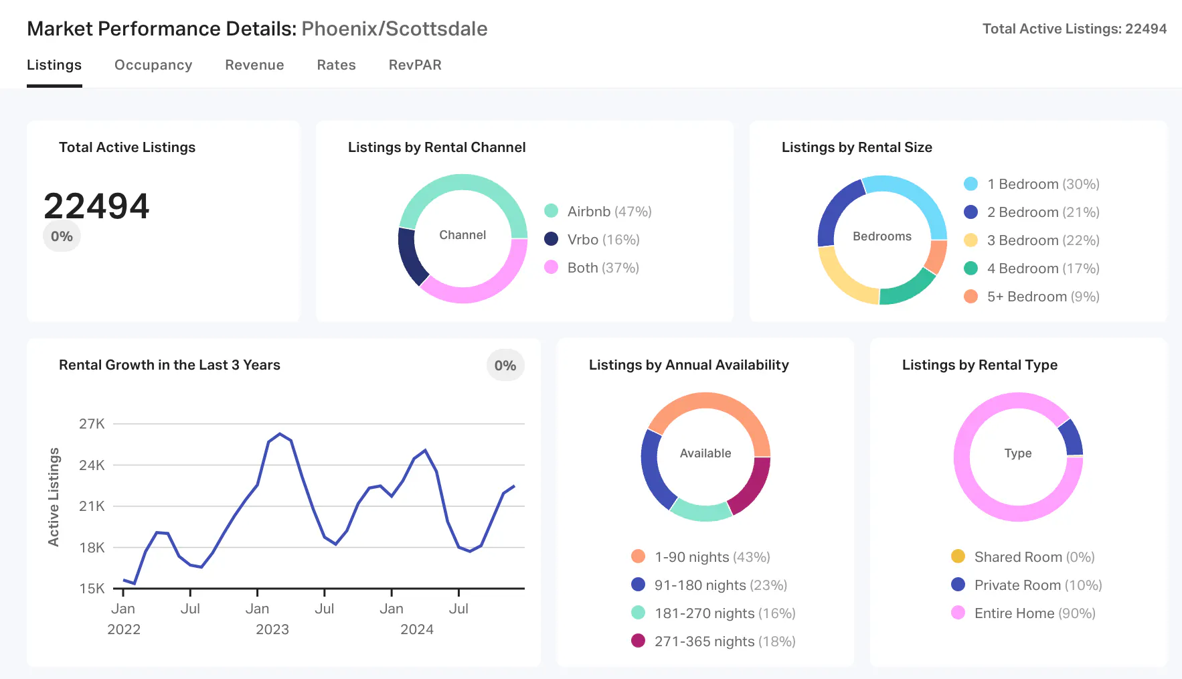This screenshot has height=679, width=1182.
Task: Select the 5+ Bedroom legend dot
Action: coord(971,296)
